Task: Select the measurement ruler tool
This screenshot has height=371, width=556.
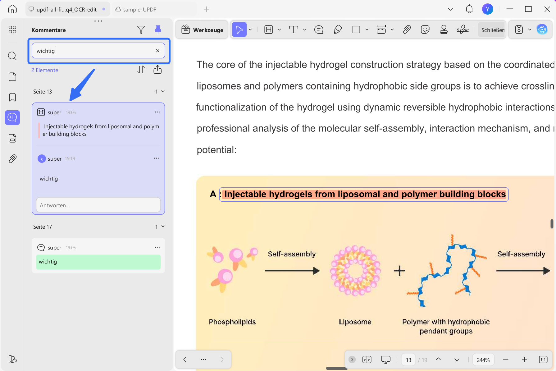Action: pyautogui.click(x=381, y=30)
